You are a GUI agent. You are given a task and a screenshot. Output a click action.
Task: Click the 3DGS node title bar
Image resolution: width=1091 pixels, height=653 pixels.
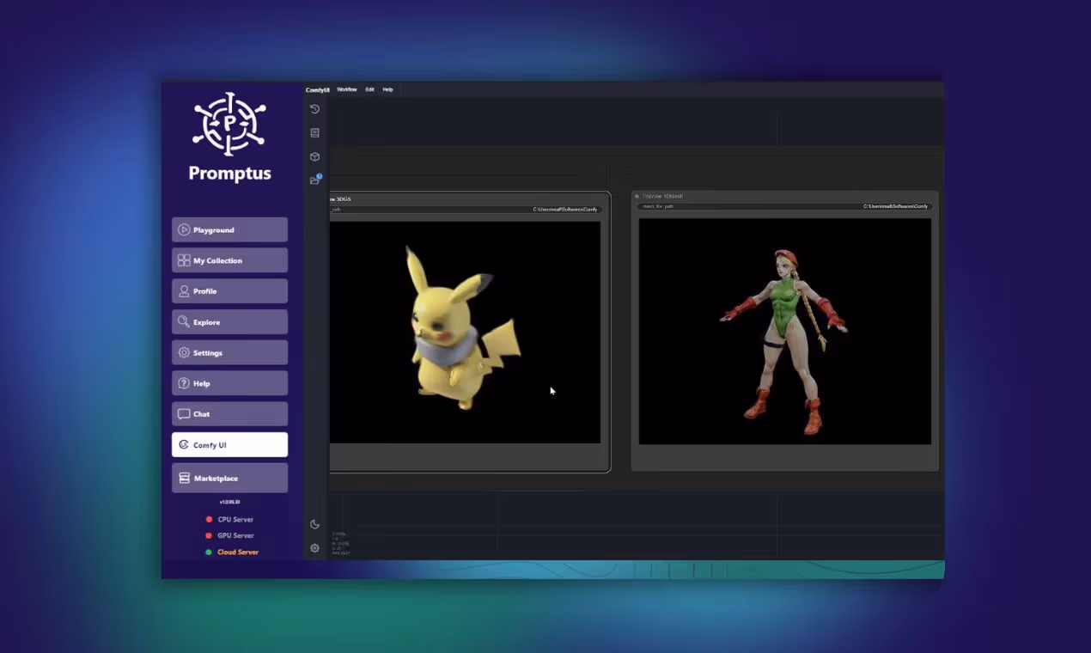point(469,198)
